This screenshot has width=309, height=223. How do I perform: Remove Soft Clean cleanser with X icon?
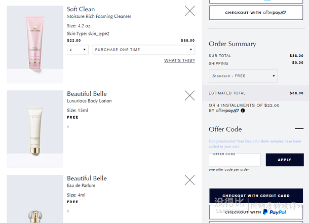tap(189, 11)
